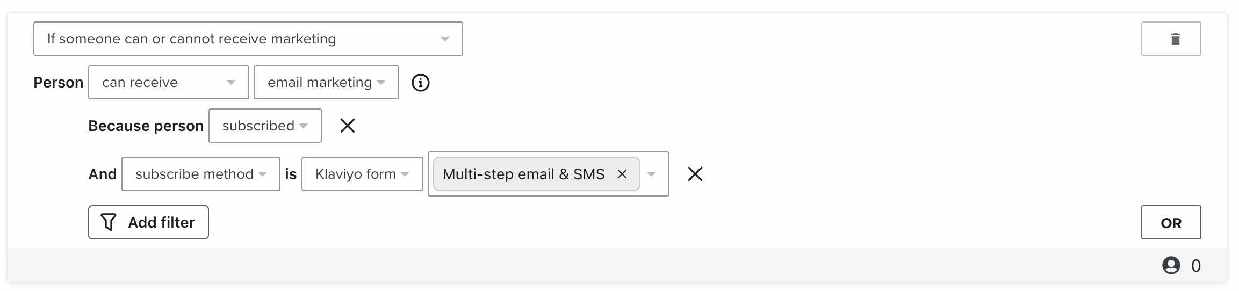Image resolution: width=1239 pixels, height=291 pixels.
Task: Click the "Because person" label
Action: coord(146,126)
